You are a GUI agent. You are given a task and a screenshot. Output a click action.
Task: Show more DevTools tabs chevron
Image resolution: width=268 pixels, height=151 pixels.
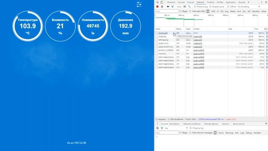click(x=249, y=2)
